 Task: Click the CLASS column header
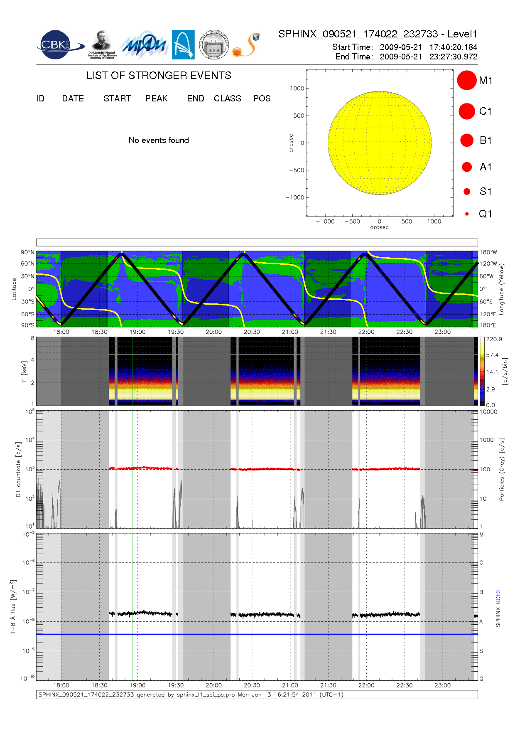(x=228, y=99)
